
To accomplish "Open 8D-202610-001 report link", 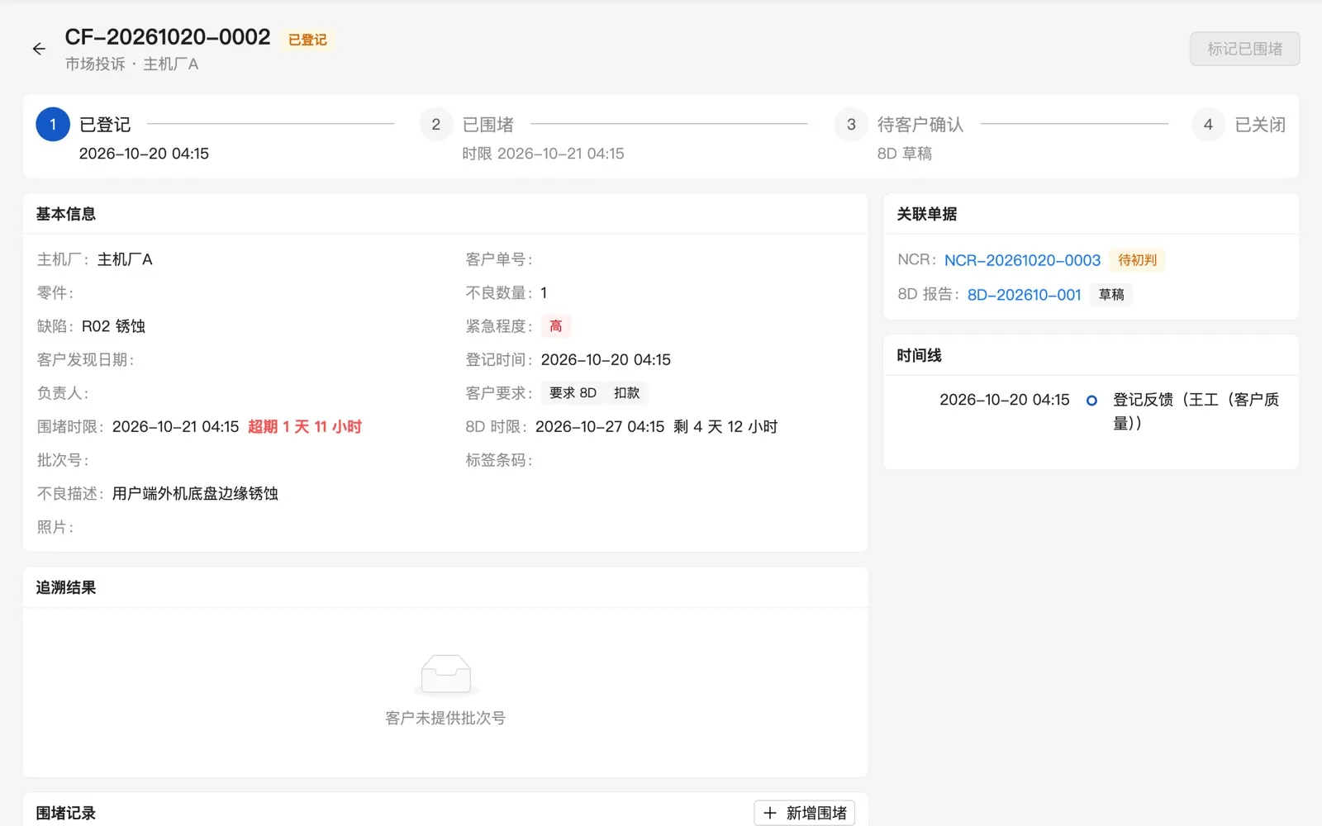I will click(x=1024, y=295).
